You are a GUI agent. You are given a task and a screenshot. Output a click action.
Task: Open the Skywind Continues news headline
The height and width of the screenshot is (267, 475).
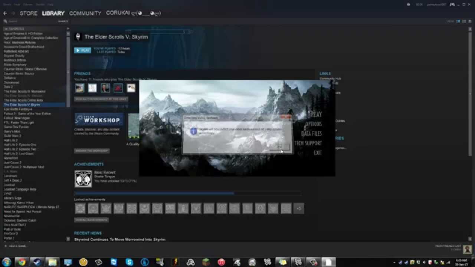point(120,240)
